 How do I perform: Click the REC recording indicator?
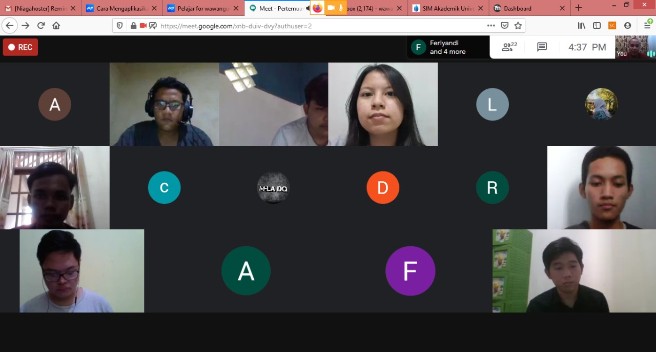click(x=20, y=47)
